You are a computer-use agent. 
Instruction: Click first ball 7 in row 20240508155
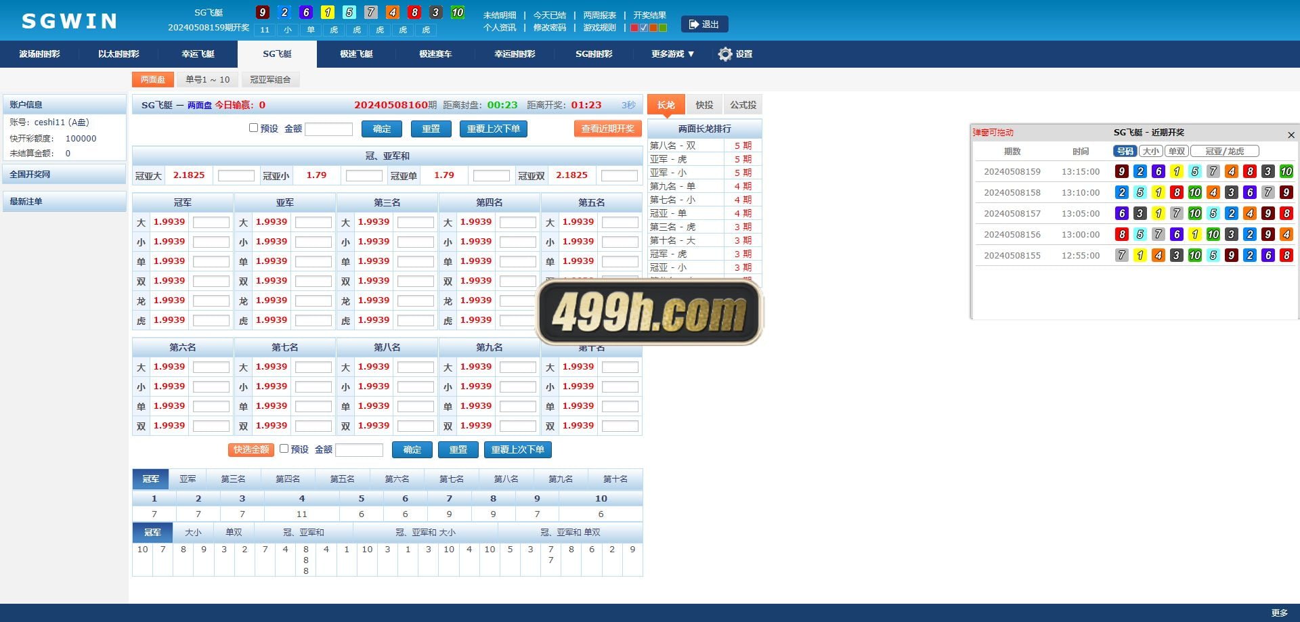click(x=1122, y=256)
